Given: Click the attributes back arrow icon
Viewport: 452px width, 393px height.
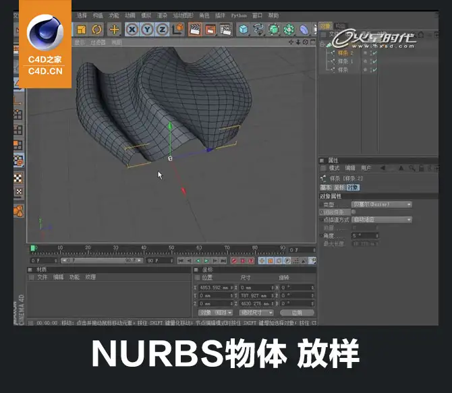Looking at the screenshot, I should pos(383,168).
